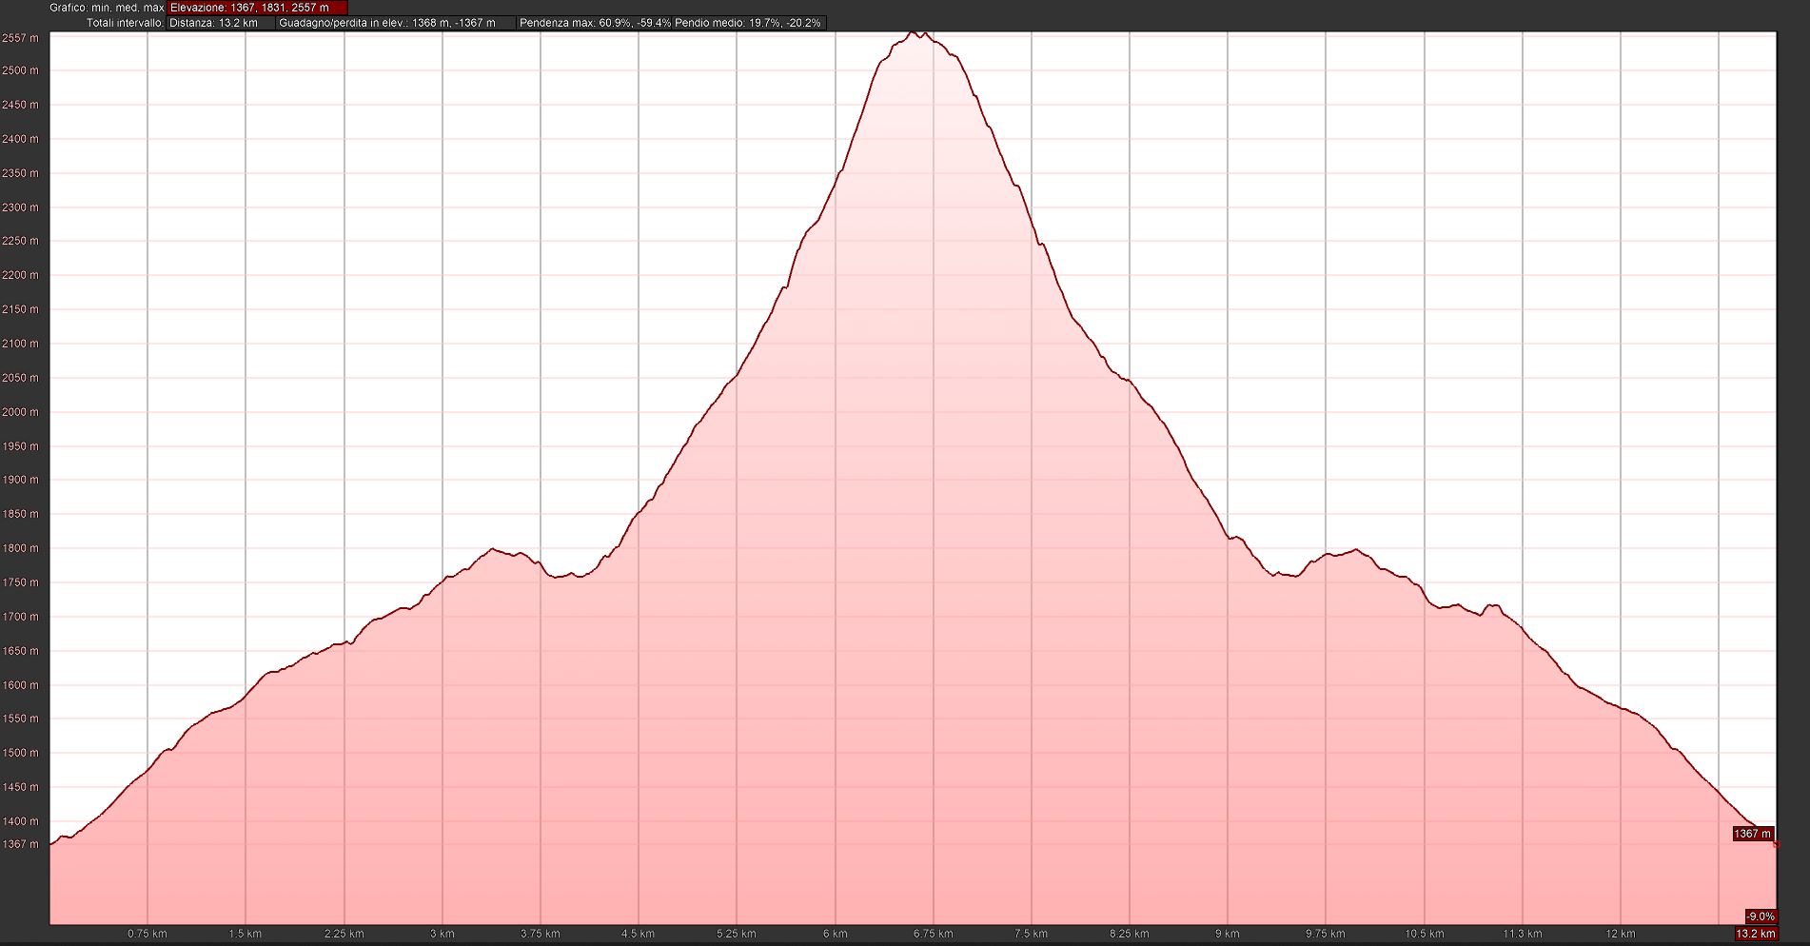The image size is (1810, 946).
Task: Select the Pendenza max slope statistics box
Action: point(672,23)
